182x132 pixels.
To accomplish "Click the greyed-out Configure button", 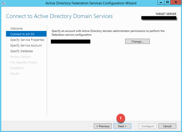I will click(148, 126).
